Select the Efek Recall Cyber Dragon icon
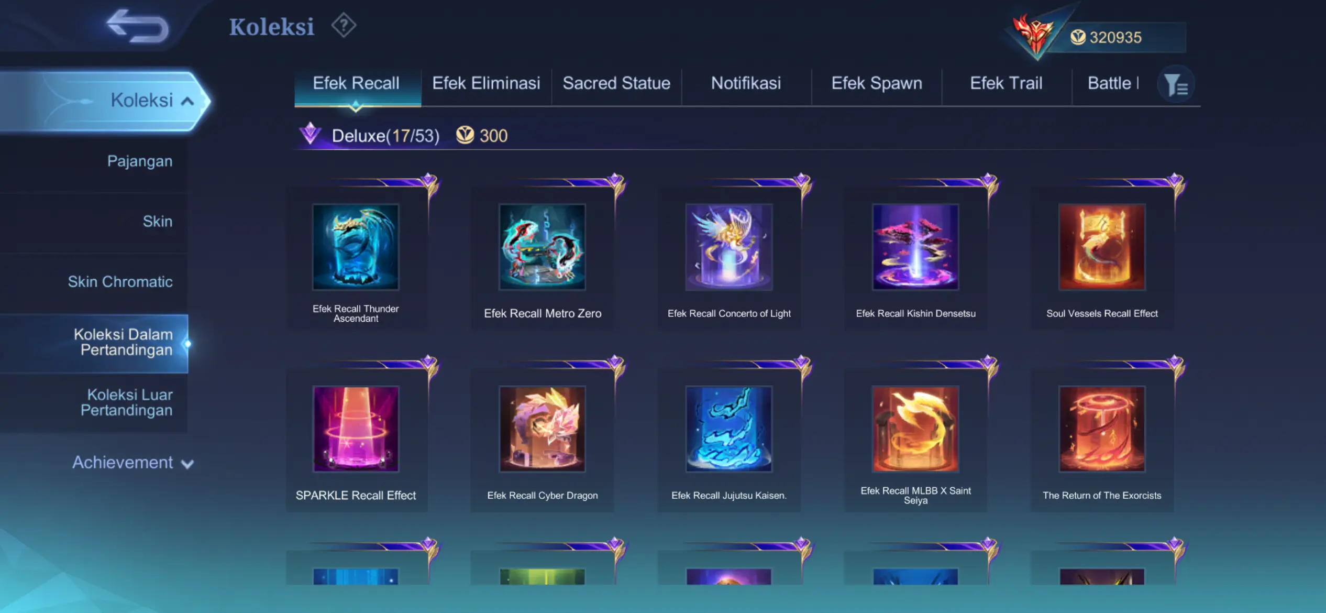Image resolution: width=1326 pixels, height=613 pixels. [542, 429]
